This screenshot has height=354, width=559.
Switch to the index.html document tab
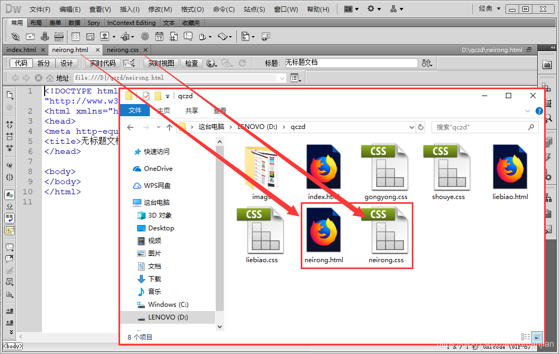(21, 50)
